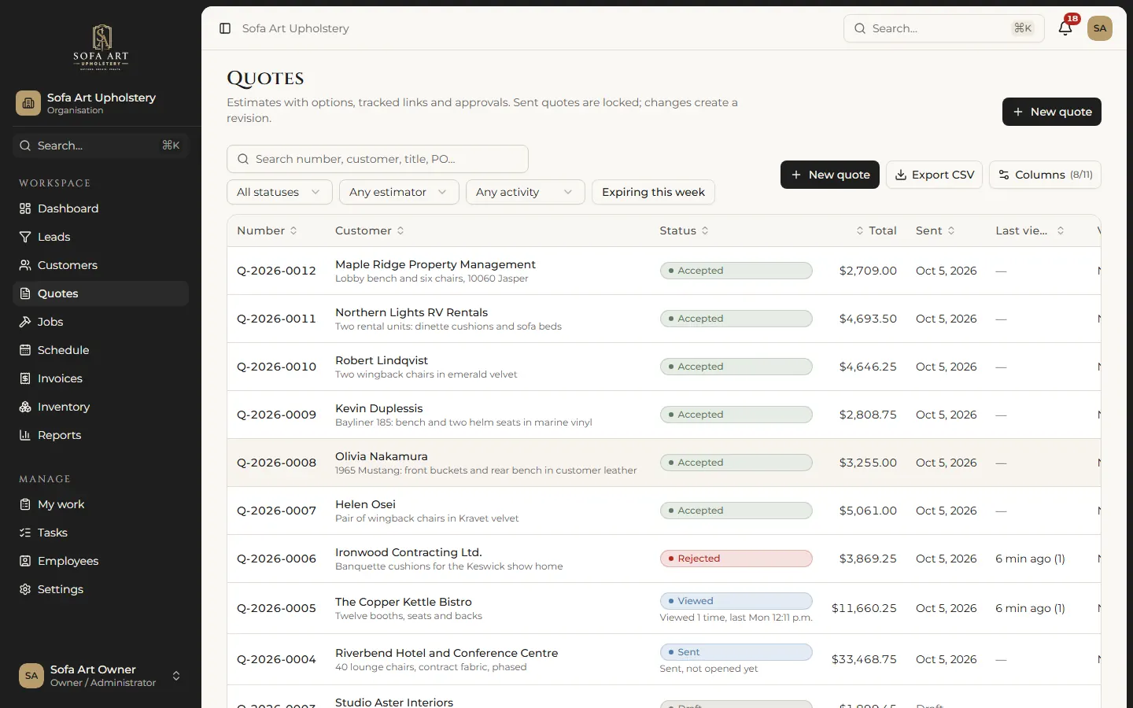Click customer Robert Lindqvist
Image resolution: width=1133 pixels, height=708 pixels.
[382, 360]
